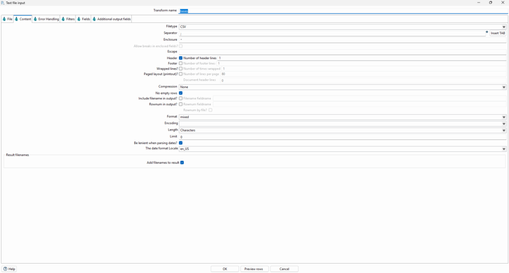Toggle the Header checkbox
509x273 pixels.
coord(181,58)
